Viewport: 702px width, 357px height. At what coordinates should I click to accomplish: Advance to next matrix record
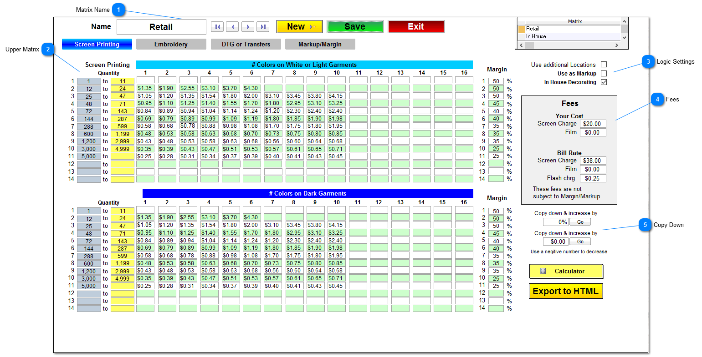click(x=248, y=26)
